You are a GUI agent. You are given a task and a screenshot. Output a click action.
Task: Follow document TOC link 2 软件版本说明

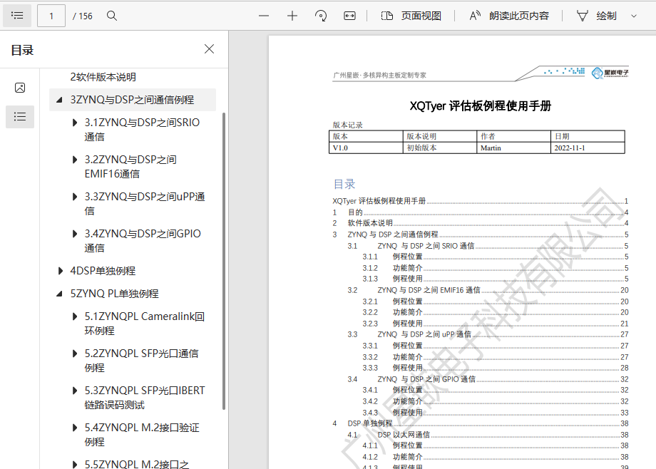[x=481, y=223]
